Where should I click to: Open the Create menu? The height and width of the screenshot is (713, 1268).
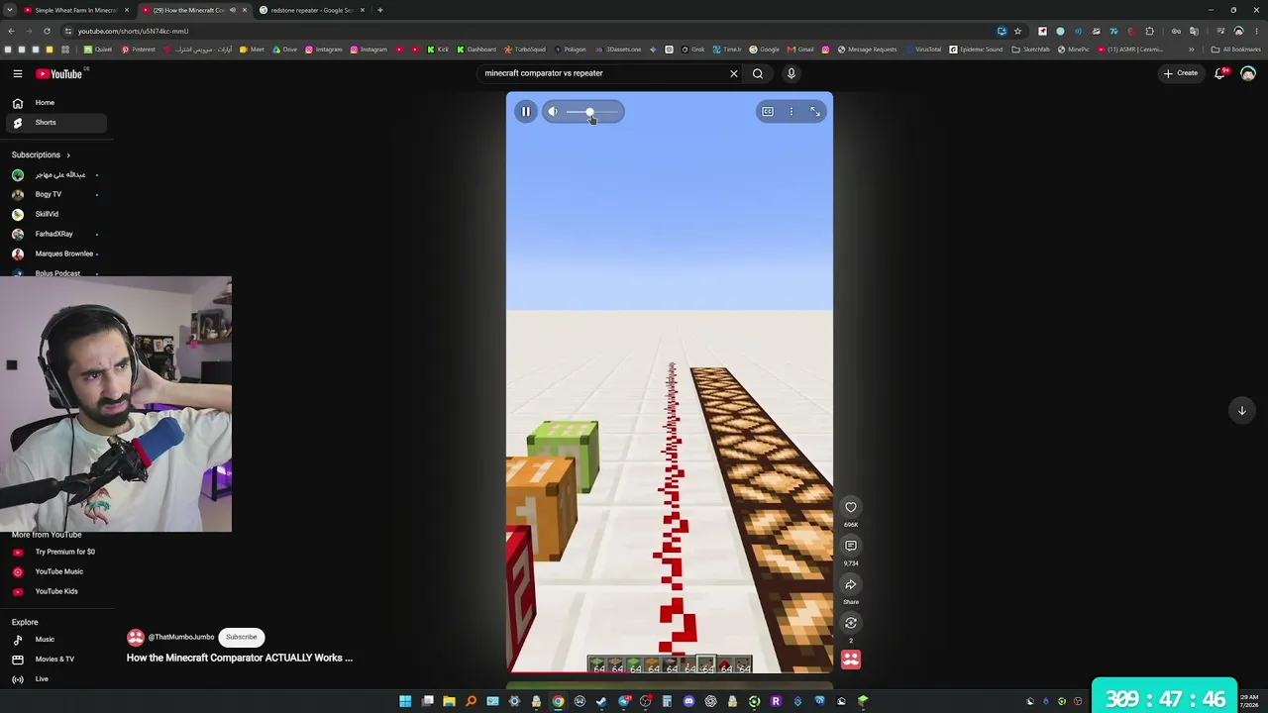(1181, 73)
